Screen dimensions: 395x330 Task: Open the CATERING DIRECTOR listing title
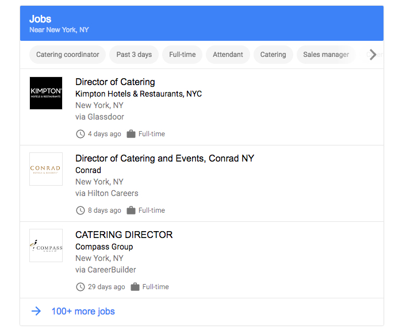[x=124, y=235]
